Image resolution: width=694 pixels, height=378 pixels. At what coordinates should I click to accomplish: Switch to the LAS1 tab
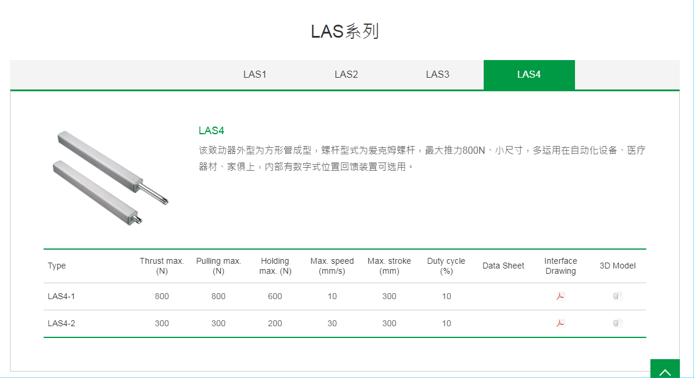[255, 74]
